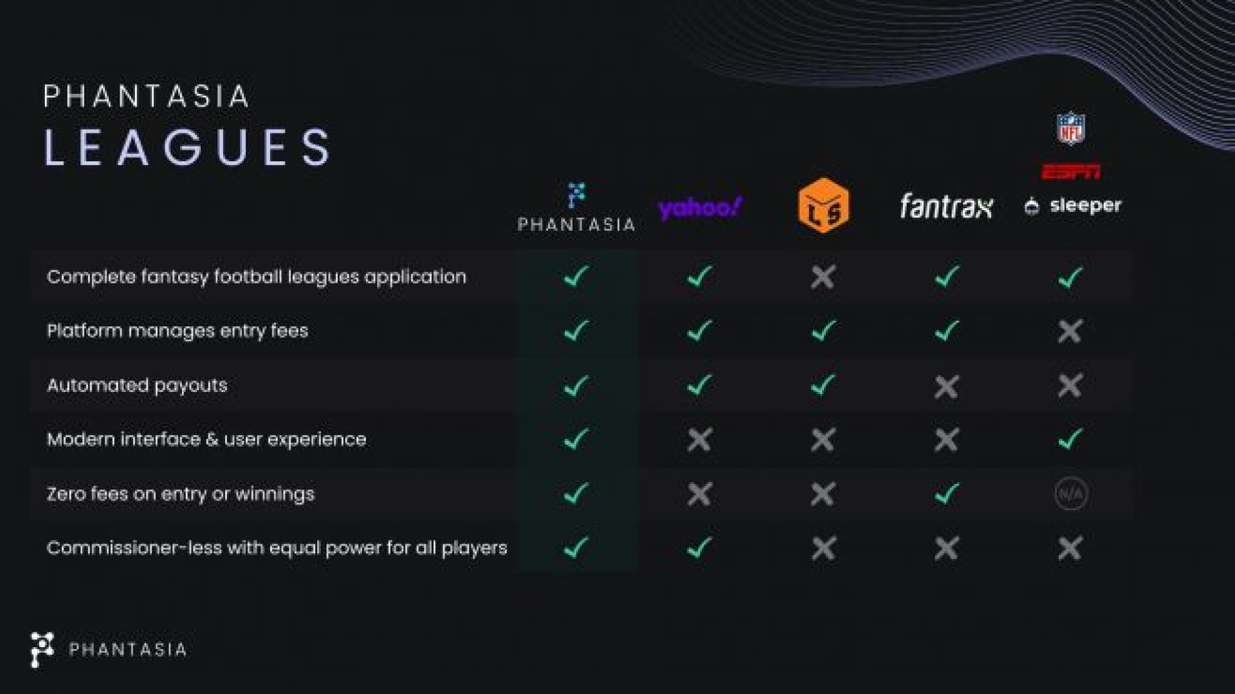Click the NFL shield logo
Viewport: 1235px width, 694px height.
(1070, 129)
